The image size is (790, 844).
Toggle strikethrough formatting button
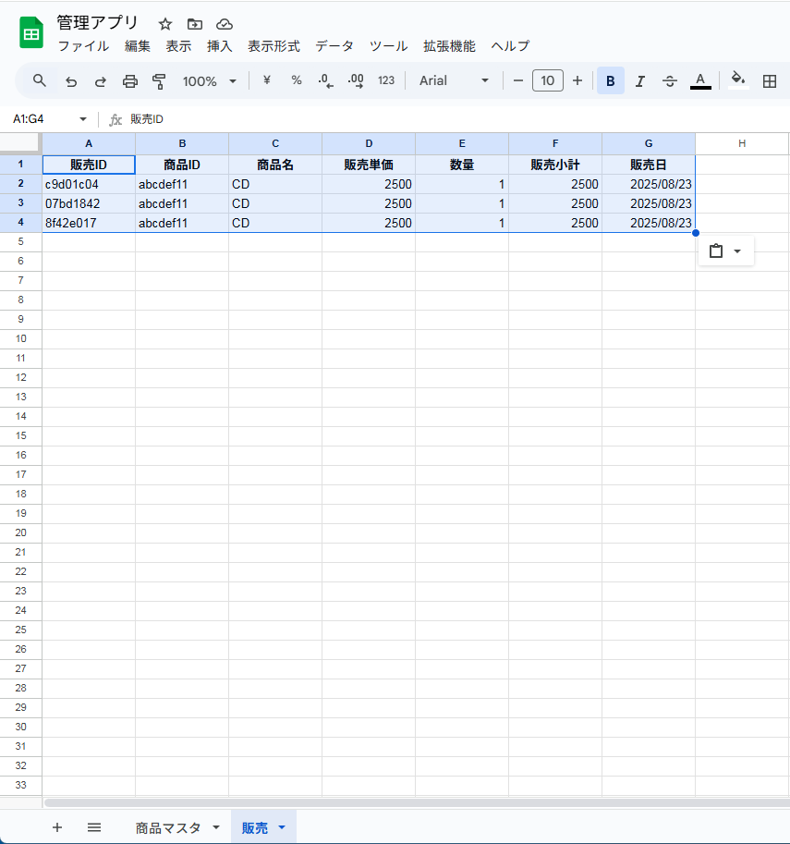click(x=670, y=81)
